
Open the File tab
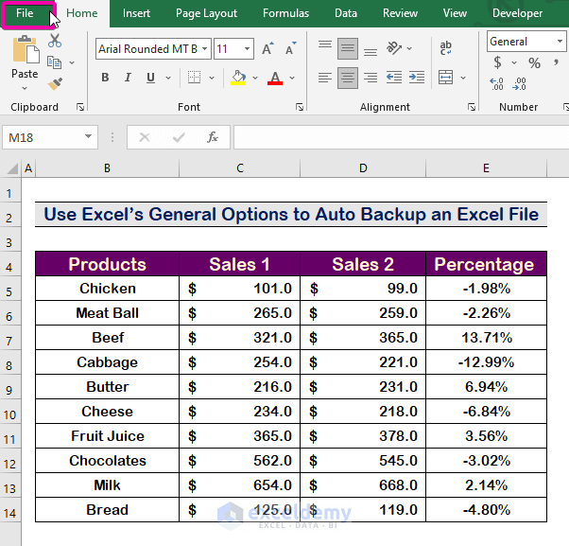click(26, 13)
